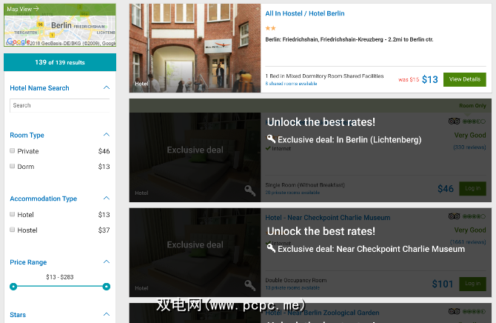Viewport: 496px width, 323px height.
Task: Click TripAdvisor owl icon on Lichtenberg listing
Action: click(455, 121)
